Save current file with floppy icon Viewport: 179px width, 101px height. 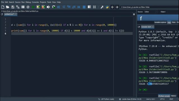[13, 7]
